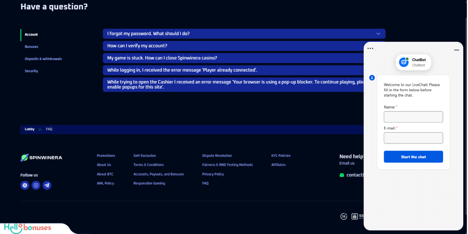
Task: Click the 'Have a question?' heading
Action: coord(54,6)
